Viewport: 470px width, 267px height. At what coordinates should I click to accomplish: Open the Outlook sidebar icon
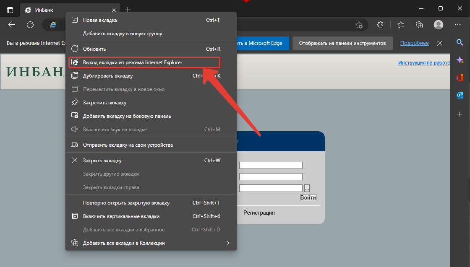coord(460,95)
